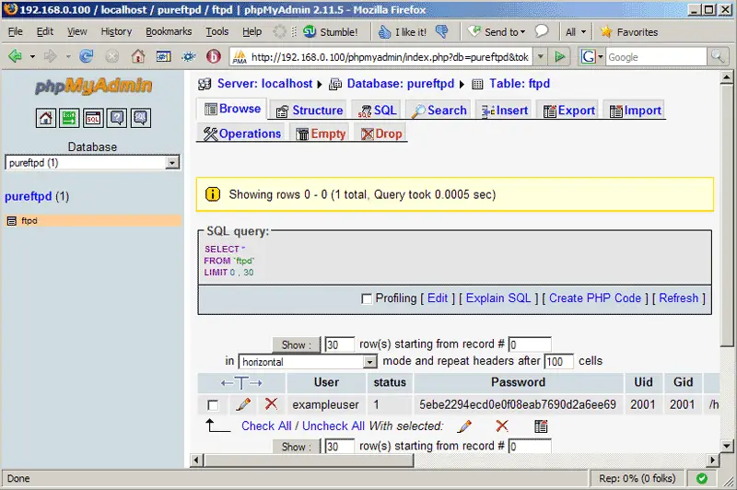Click the With selected red X delete icon
Viewport: 737px width, 490px height.
(502, 426)
